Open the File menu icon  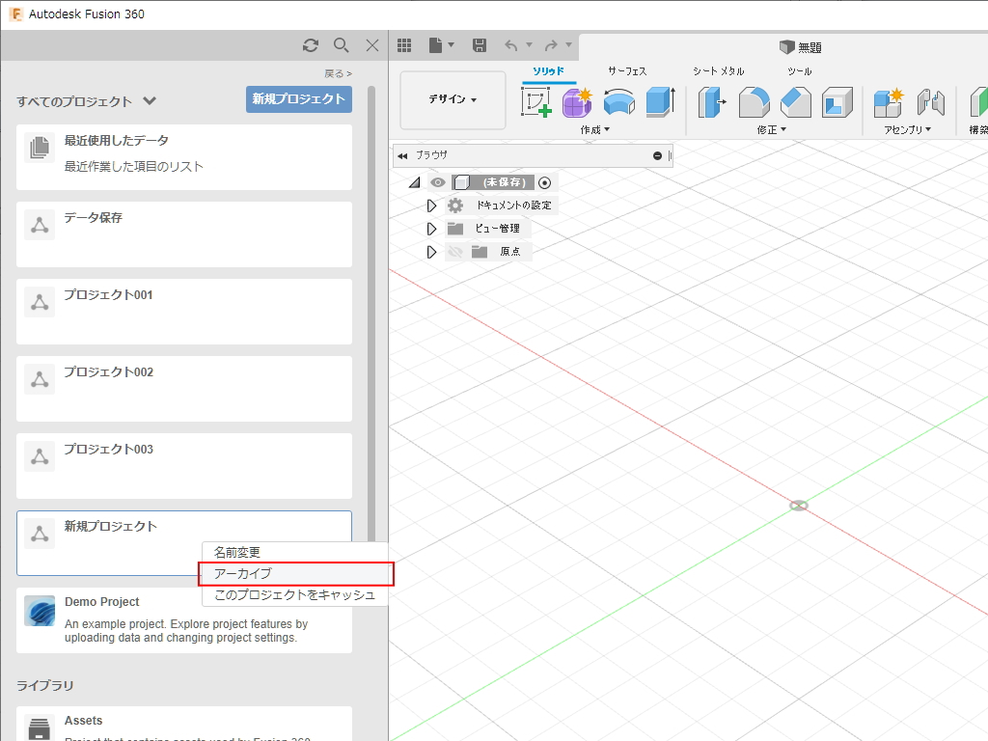[435, 45]
